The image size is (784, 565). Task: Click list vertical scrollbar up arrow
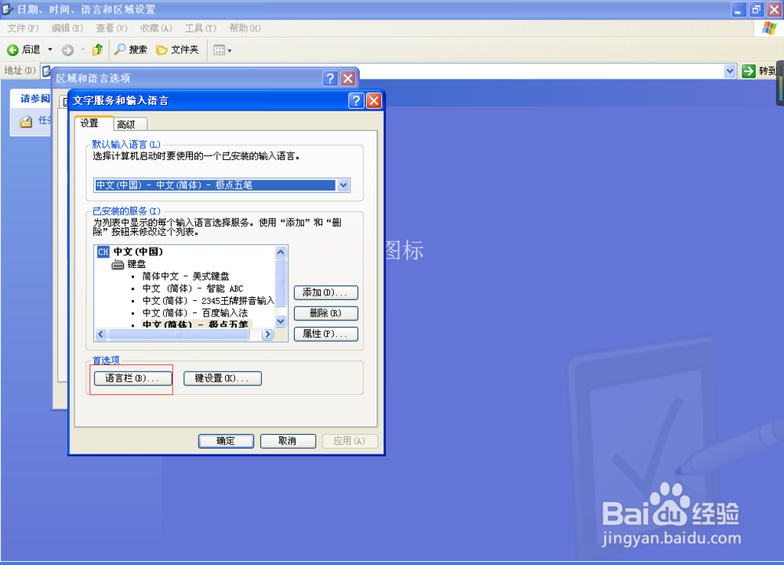[281, 252]
